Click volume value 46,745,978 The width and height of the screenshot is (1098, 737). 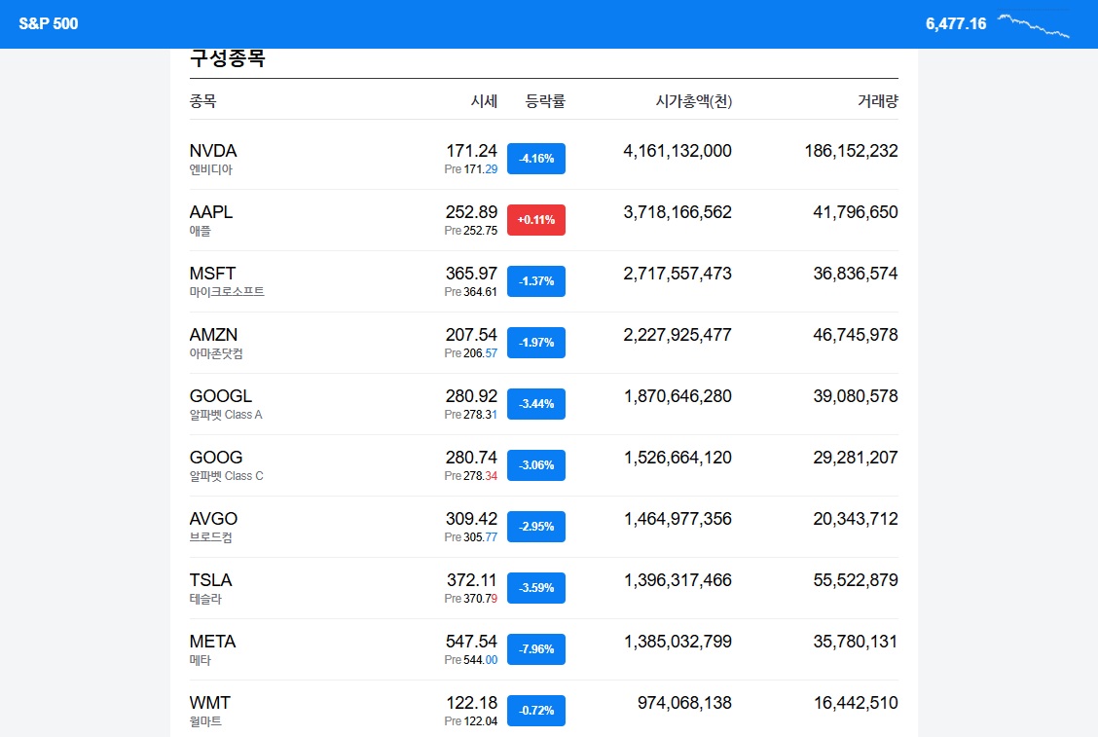[855, 335]
